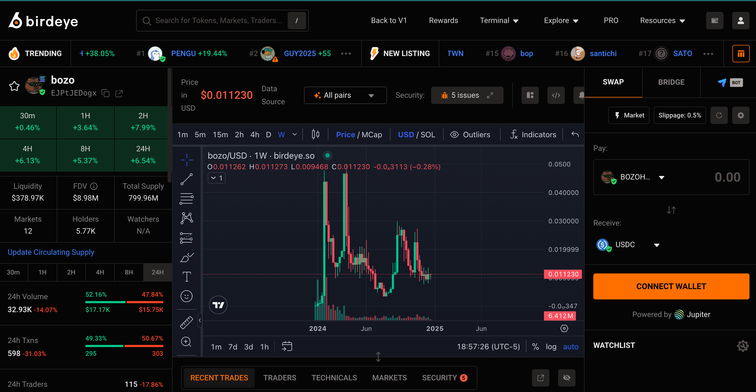Open the emoji sticker tool
This screenshot has width=756, height=392.
[186, 296]
